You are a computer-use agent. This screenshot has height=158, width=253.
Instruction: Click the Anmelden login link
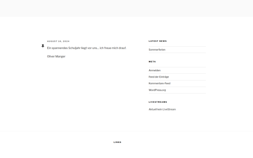[155, 70]
